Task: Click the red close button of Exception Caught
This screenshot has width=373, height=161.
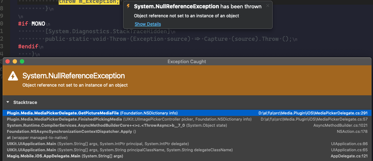Action: tap(8, 62)
